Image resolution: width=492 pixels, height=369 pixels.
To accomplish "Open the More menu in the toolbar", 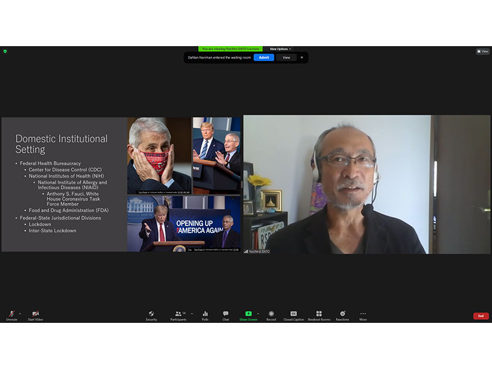I will click(x=363, y=314).
